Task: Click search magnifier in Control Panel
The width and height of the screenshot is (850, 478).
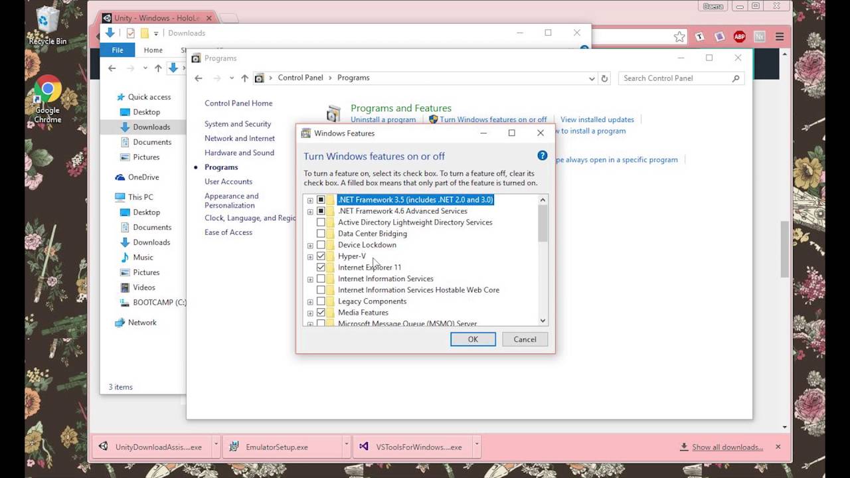Action: (735, 78)
